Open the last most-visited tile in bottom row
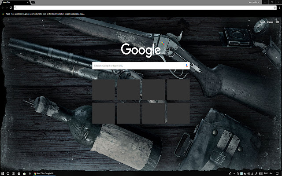 point(178,113)
